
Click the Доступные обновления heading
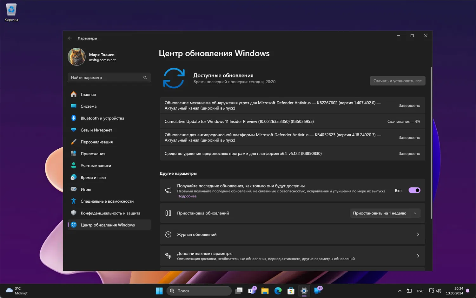click(x=223, y=75)
